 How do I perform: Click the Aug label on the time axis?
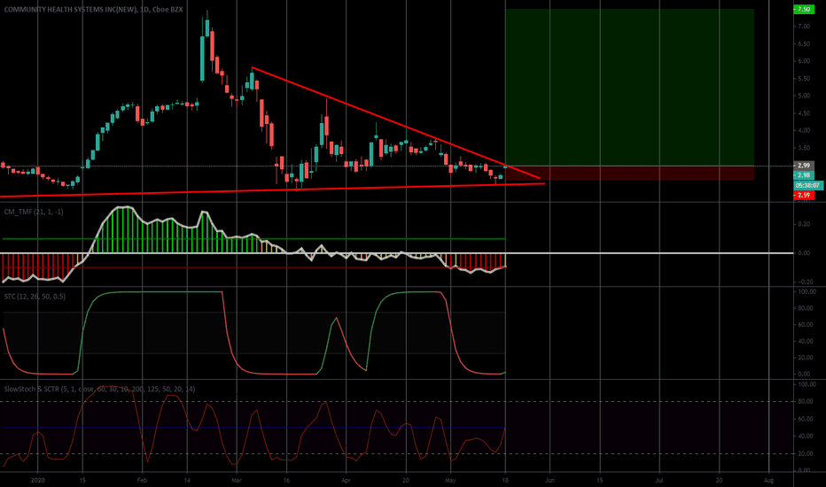(x=768, y=480)
